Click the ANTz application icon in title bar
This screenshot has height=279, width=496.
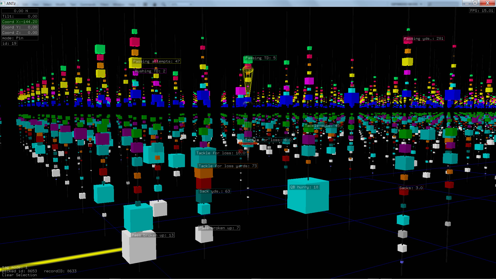pyautogui.click(x=3, y=3)
